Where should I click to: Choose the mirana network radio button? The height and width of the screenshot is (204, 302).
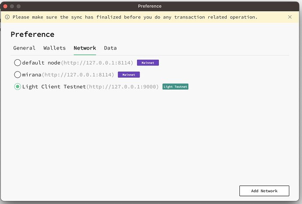(x=18, y=75)
